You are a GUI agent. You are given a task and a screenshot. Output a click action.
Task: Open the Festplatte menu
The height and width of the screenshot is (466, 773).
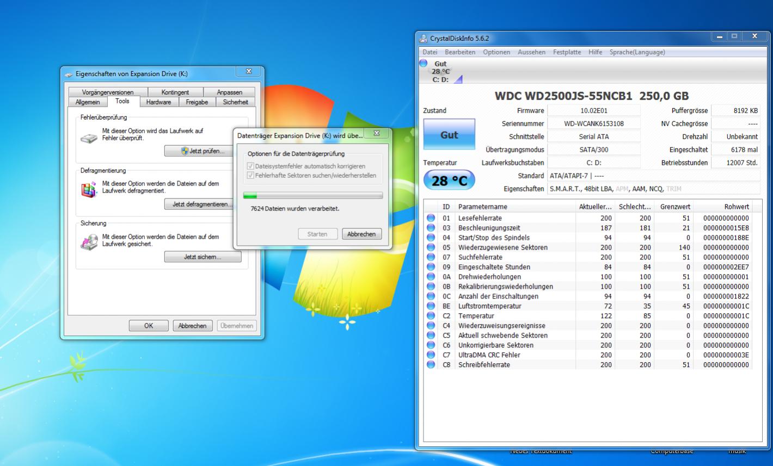click(567, 52)
